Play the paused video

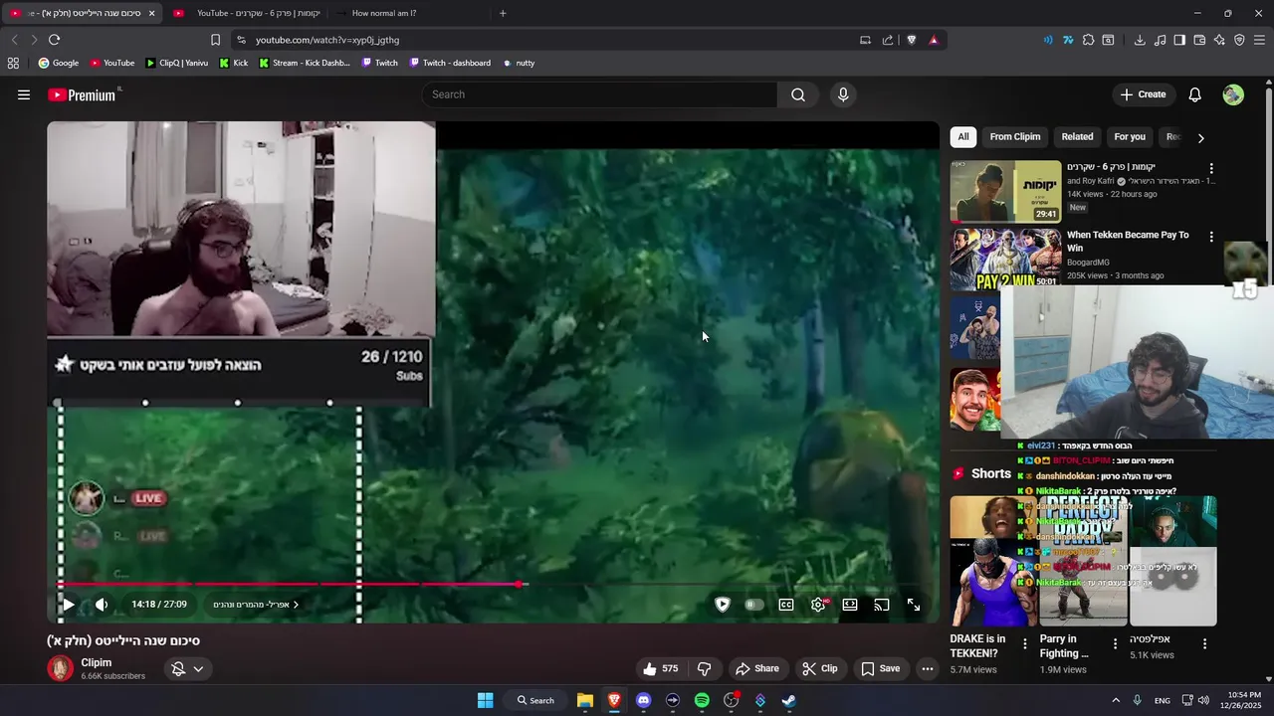[68, 604]
